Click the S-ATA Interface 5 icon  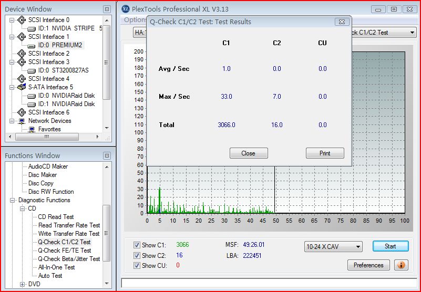tap(22, 87)
